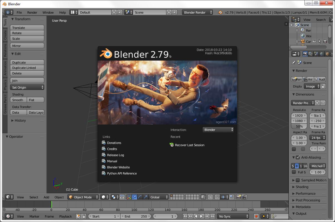This screenshot has width=335, height=222.
Task: Click Recover Last Session
Action: (x=189, y=145)
